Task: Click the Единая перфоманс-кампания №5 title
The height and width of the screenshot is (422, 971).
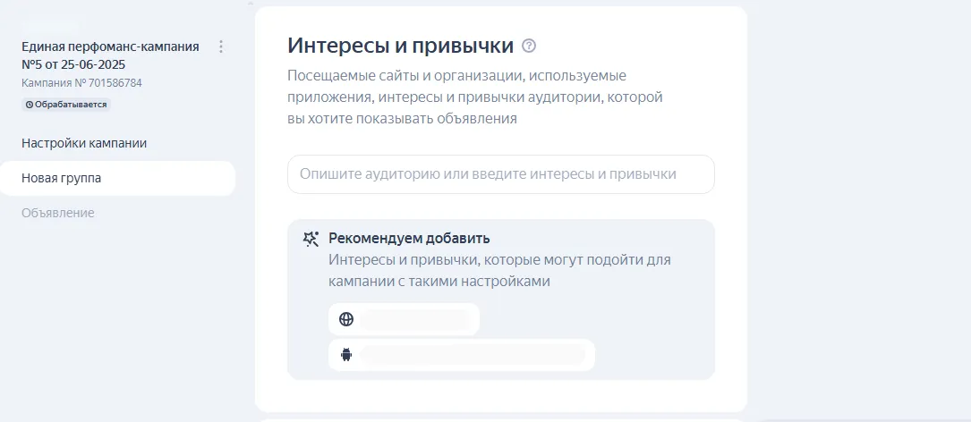Action: [x=110, y=46]
